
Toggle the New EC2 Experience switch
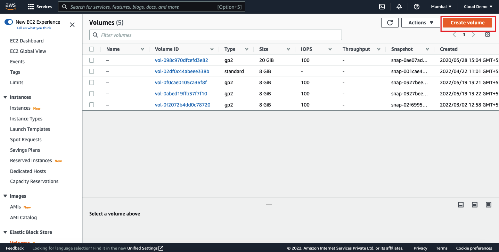[x=9, y=22]
